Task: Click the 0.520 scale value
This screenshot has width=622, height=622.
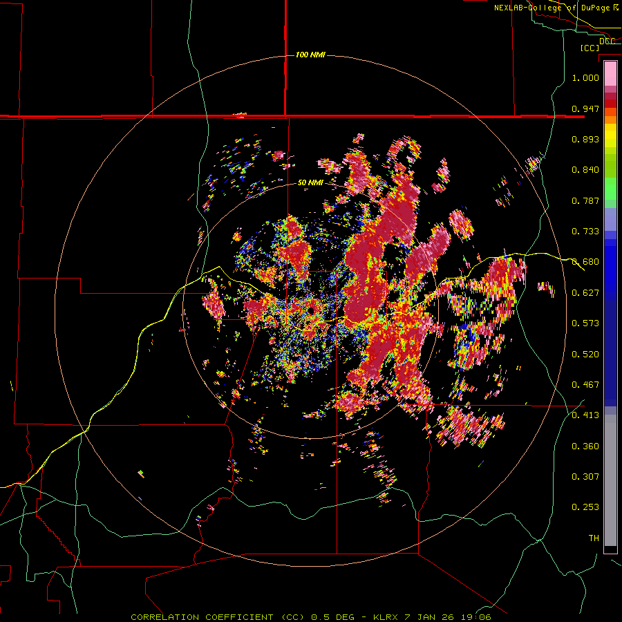Action: click(585, 355)
